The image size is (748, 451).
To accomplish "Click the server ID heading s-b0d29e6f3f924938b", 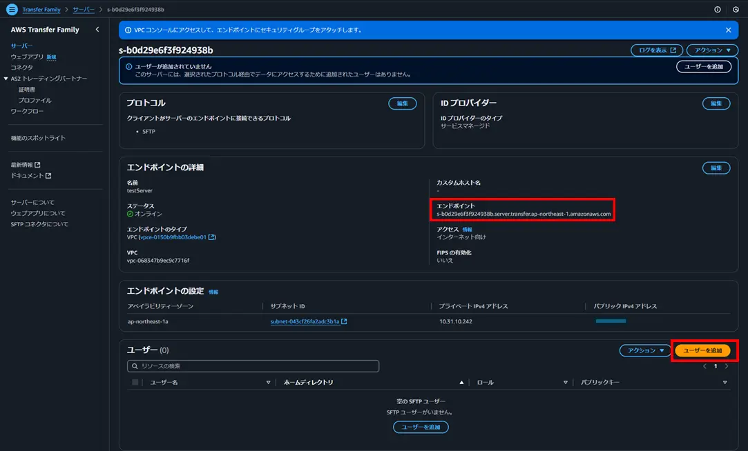I will [x=166, y=50].
